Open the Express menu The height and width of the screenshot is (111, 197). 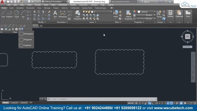(x=111, y=5)
